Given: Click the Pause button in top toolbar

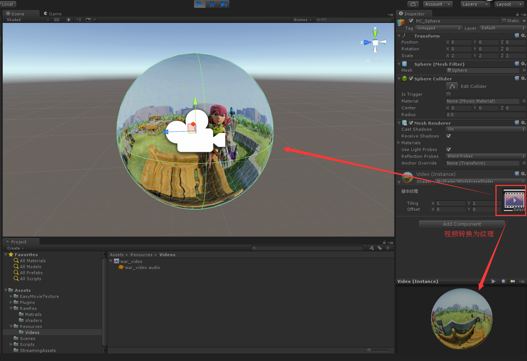Looking at the screenshot, I should [x=212, y=4].
